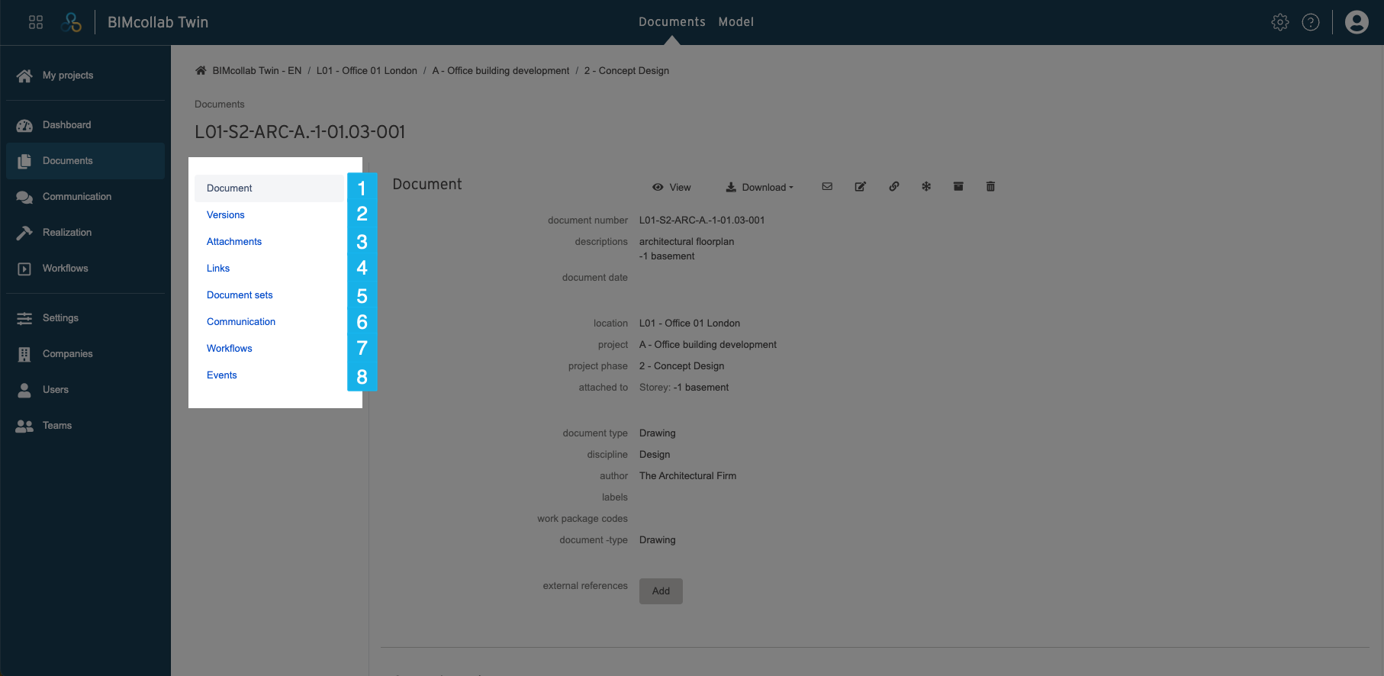1384x676 pixels.
Task: Open the settings gear in top bar
Action: pos(1280,22)
